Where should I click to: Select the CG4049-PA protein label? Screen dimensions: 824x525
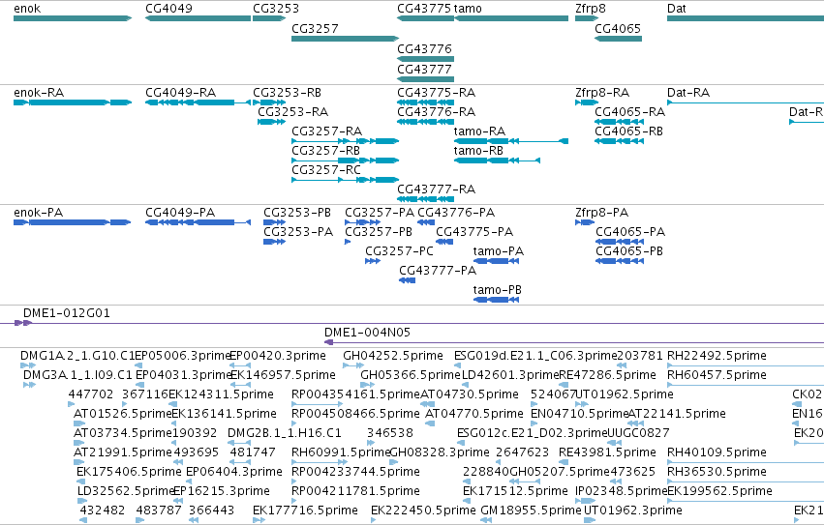[180, 213]
